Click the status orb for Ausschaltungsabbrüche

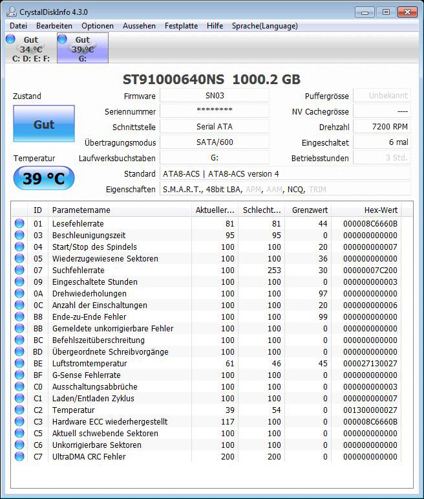point(19,386)
